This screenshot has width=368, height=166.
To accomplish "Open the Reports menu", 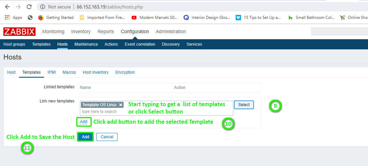I will coord(106,31).
